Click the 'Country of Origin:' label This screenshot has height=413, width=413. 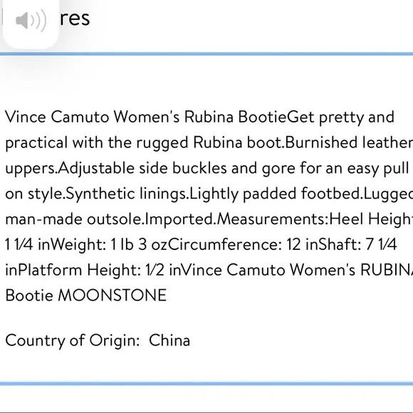click(73, 340)
